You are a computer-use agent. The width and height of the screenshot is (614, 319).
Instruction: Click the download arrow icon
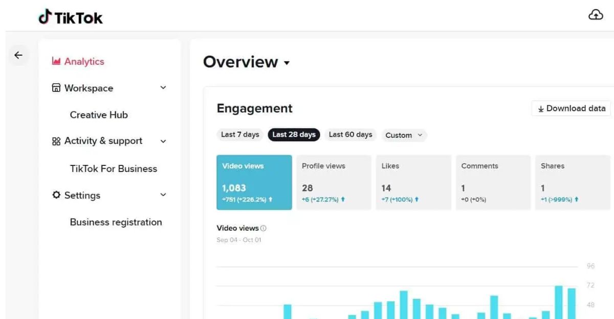(x=541, y=109)
